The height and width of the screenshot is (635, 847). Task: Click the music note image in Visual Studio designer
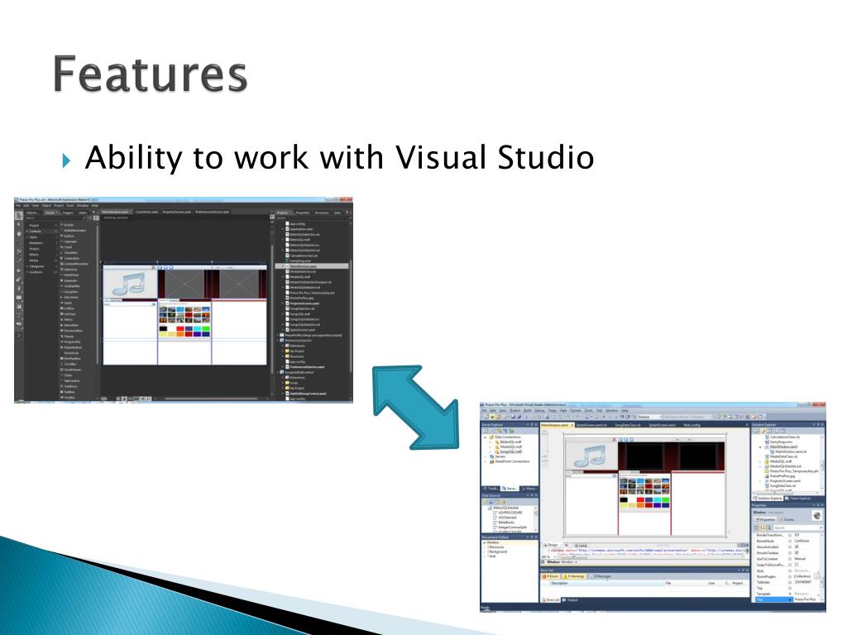pos(591,456)
